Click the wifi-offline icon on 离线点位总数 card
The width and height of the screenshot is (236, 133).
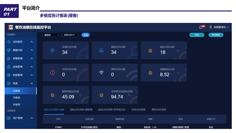(x=101, y=72)
